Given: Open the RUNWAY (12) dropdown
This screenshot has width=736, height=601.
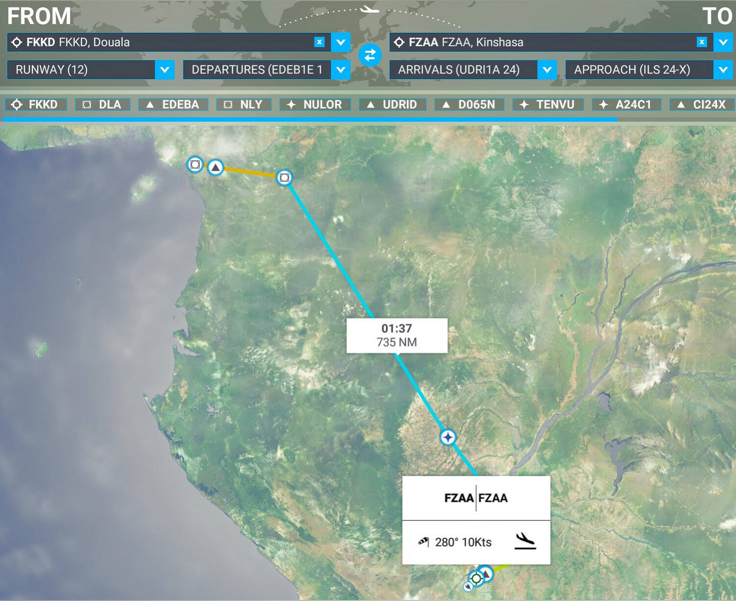Looking at the screenshot, I should (x=91, y=70).
